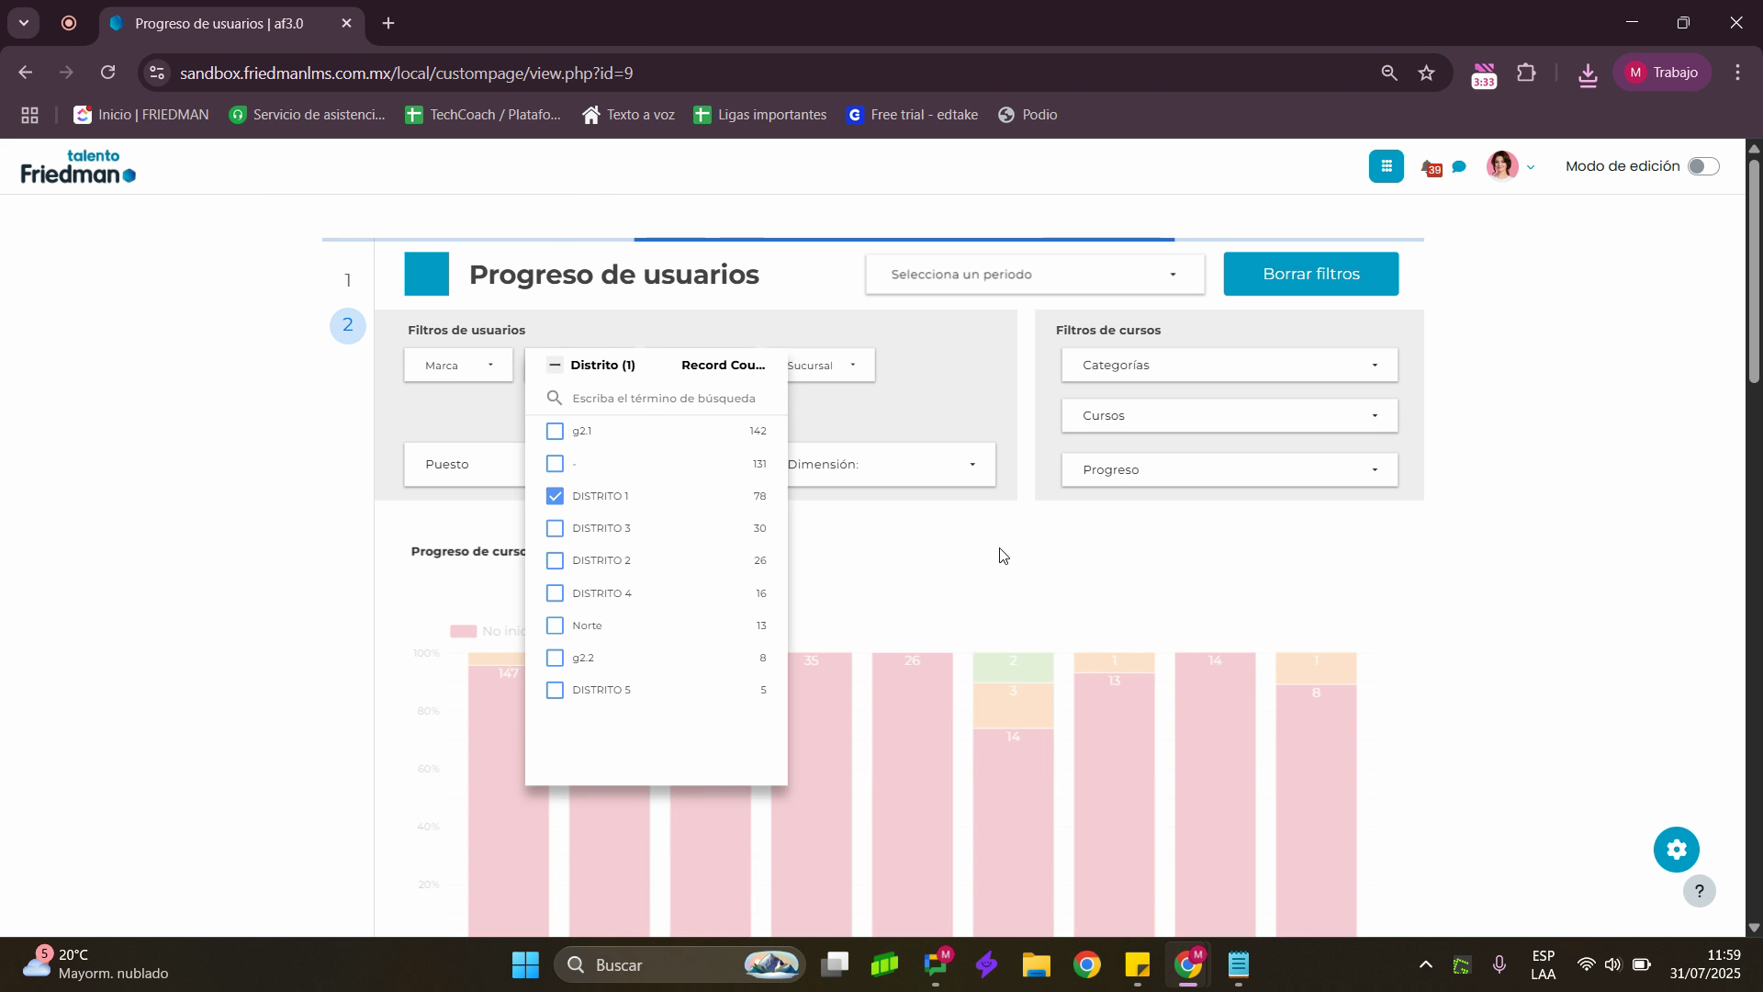Expand the Progreso filter dropdown
This screenshot has height=992, width=1763.
pyautogui.click(x=1229, y=470)
